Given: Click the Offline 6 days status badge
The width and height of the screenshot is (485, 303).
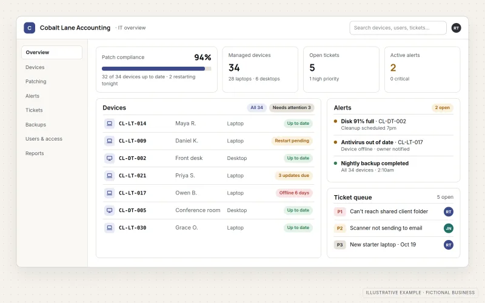Looking at the screenshot, I should 294,193.
